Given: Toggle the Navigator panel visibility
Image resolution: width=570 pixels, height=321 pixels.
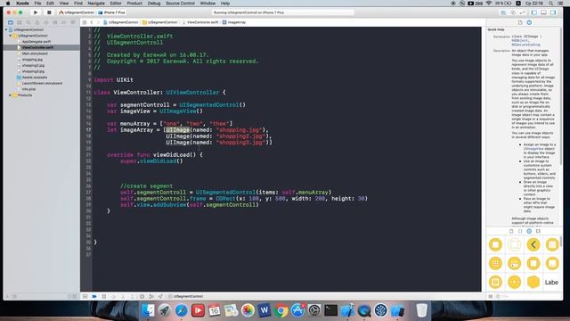Looking at the screenshot, I should 534,12.
